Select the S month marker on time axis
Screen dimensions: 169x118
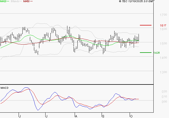tap(103, 116)
